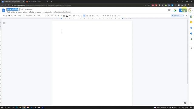
Task: Open Tasks in the side panel
Action: (191, 28)
